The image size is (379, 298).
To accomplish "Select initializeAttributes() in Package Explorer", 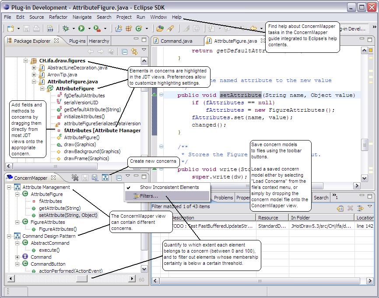I will [84, 116].
